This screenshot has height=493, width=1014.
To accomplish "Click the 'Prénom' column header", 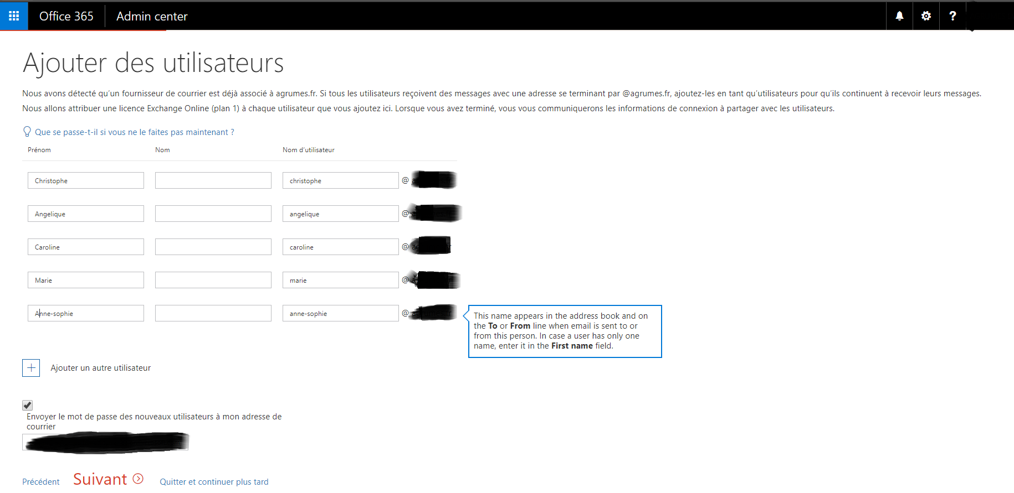I will 39,150.
